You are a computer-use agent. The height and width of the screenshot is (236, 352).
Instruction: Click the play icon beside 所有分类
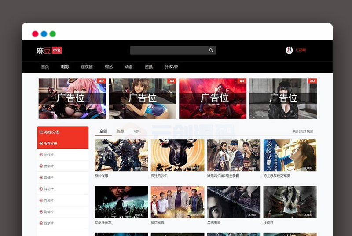[41, 143]
